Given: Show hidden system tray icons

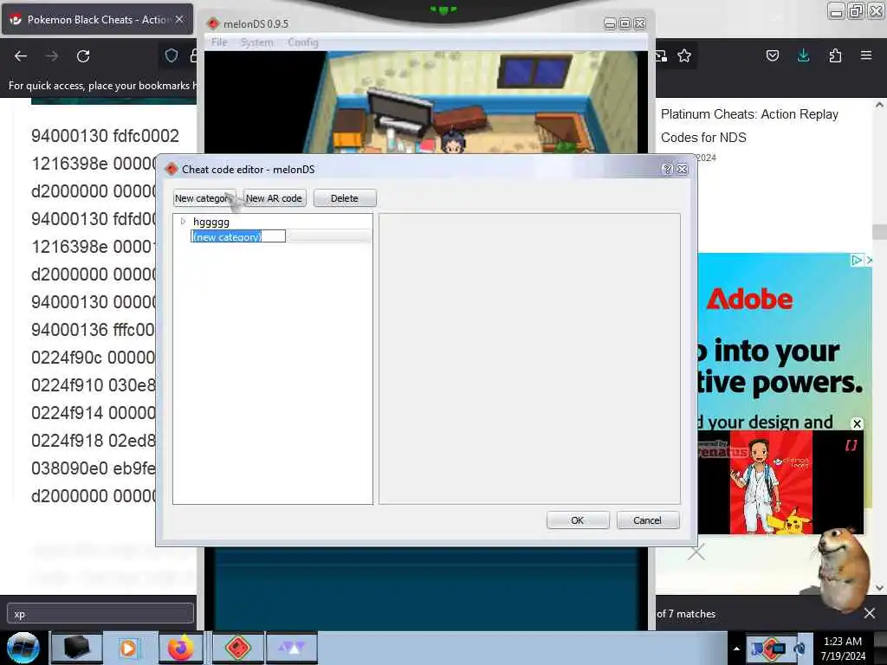Looking at the screenshot, I should (736, 649).
